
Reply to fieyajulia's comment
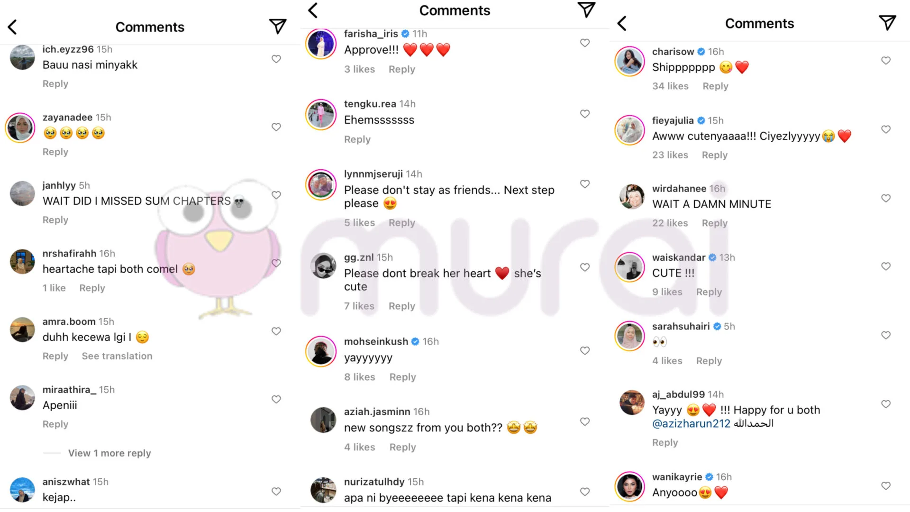pyautogui.click(x=714, y=155)
